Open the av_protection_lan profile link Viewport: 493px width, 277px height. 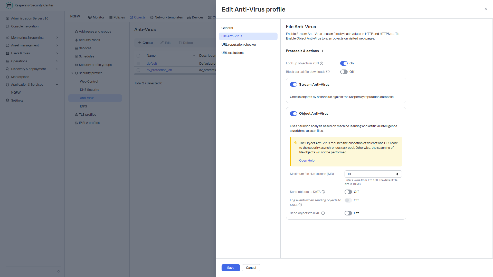(x=159, y=70)
